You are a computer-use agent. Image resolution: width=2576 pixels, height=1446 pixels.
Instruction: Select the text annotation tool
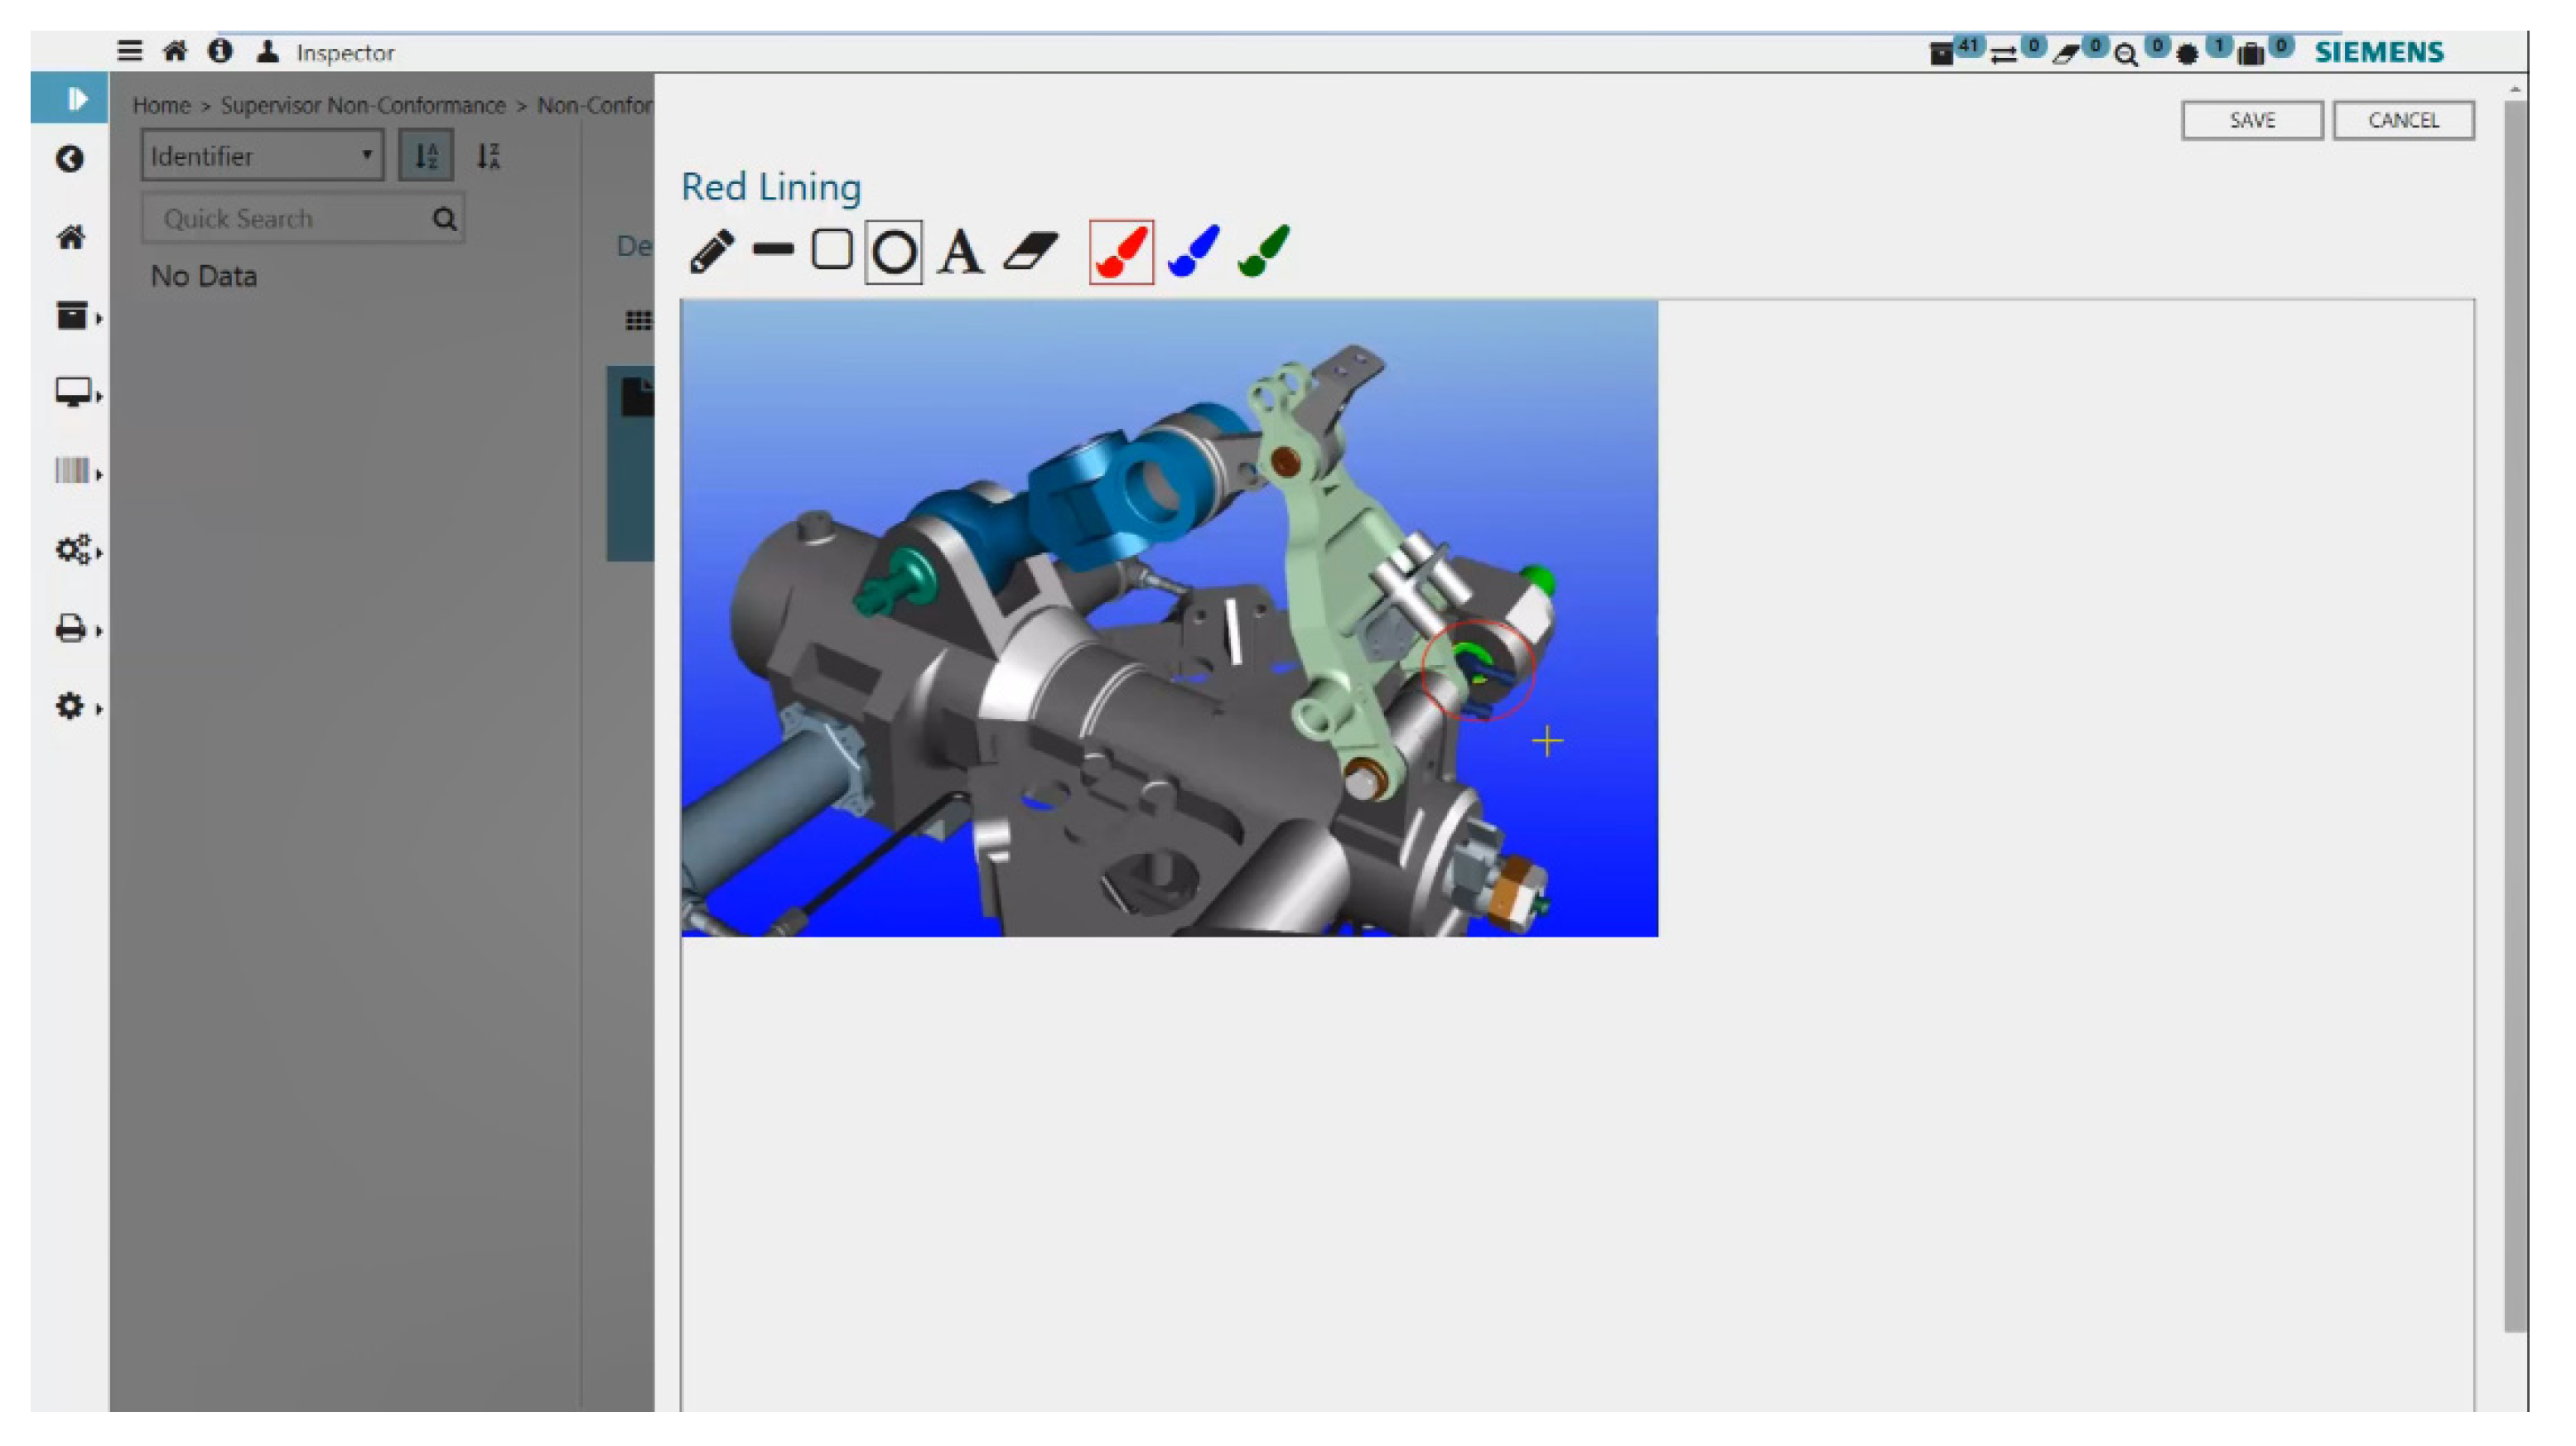tap(959, 252)
